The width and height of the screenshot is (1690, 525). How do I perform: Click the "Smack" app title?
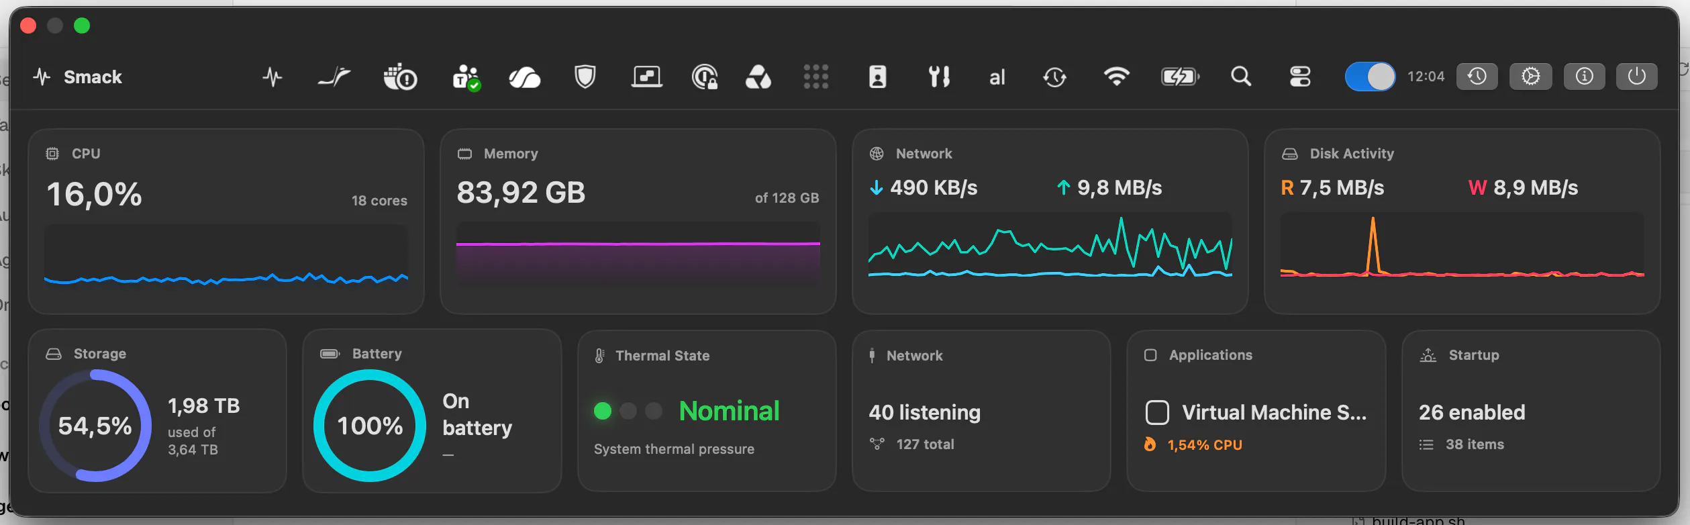click(x=93, y=77)
